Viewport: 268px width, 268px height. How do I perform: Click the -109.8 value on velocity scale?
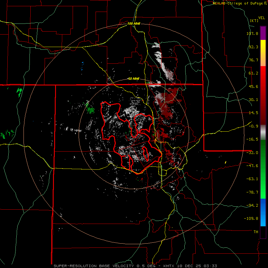tap(251, 219)
